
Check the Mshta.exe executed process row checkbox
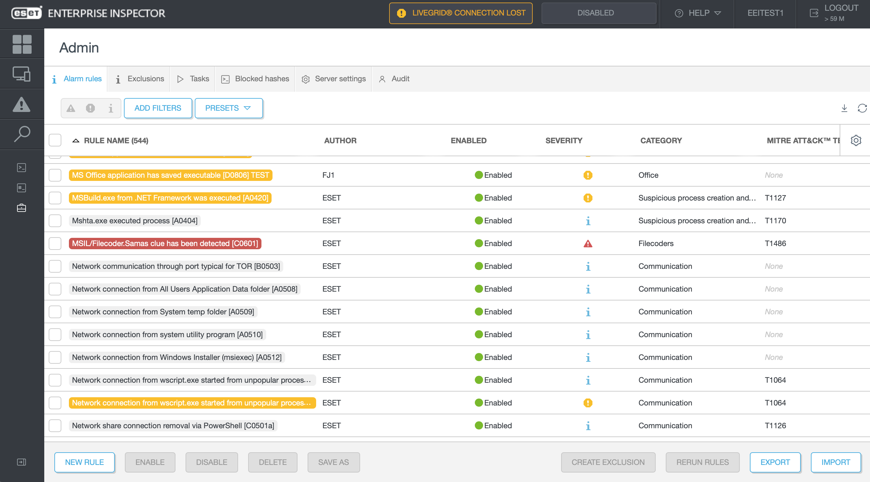pos(55,221)
